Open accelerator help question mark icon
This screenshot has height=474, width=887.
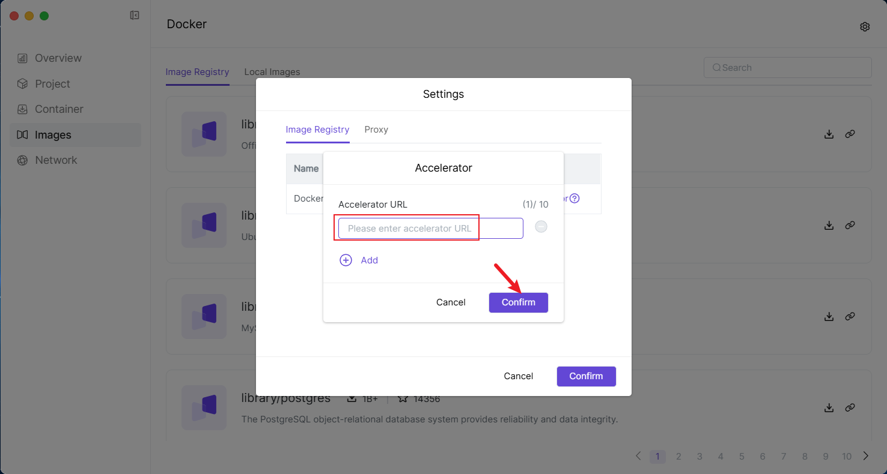tap(575, 199)
